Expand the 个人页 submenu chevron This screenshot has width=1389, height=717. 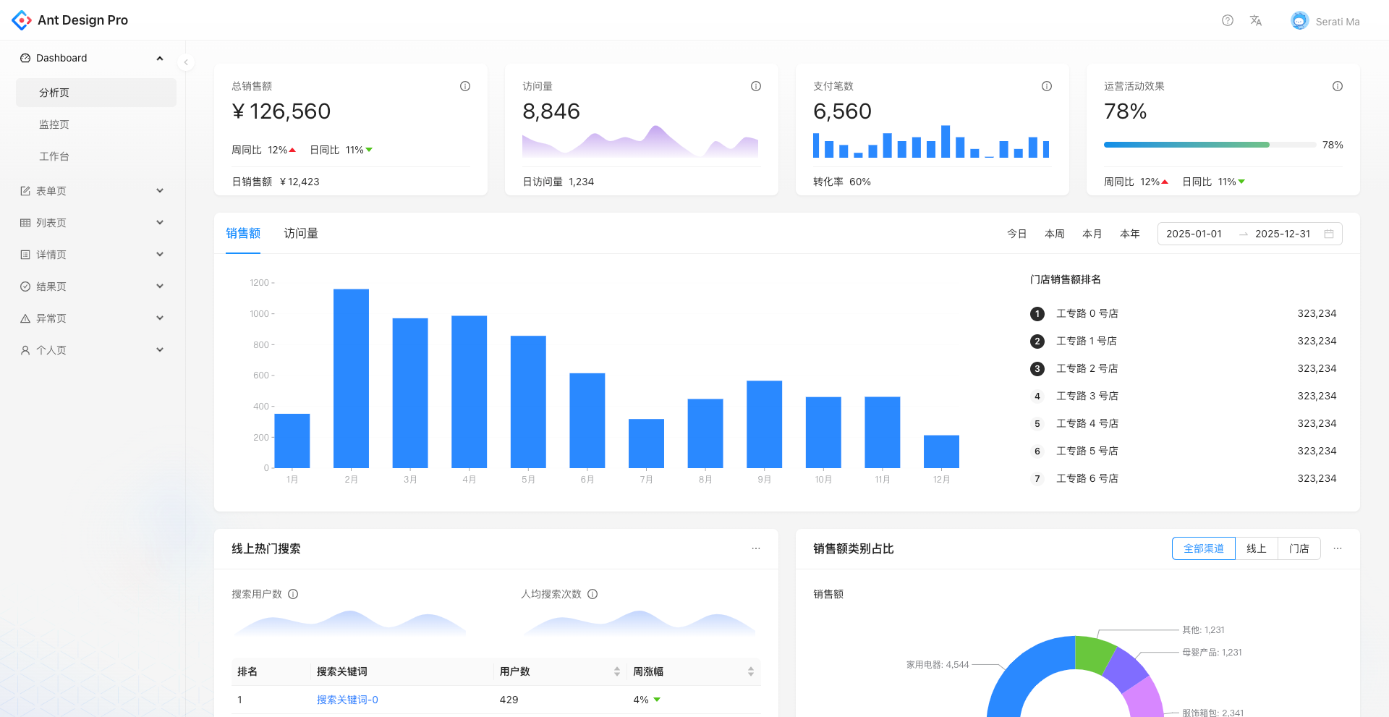click(160, 350)
